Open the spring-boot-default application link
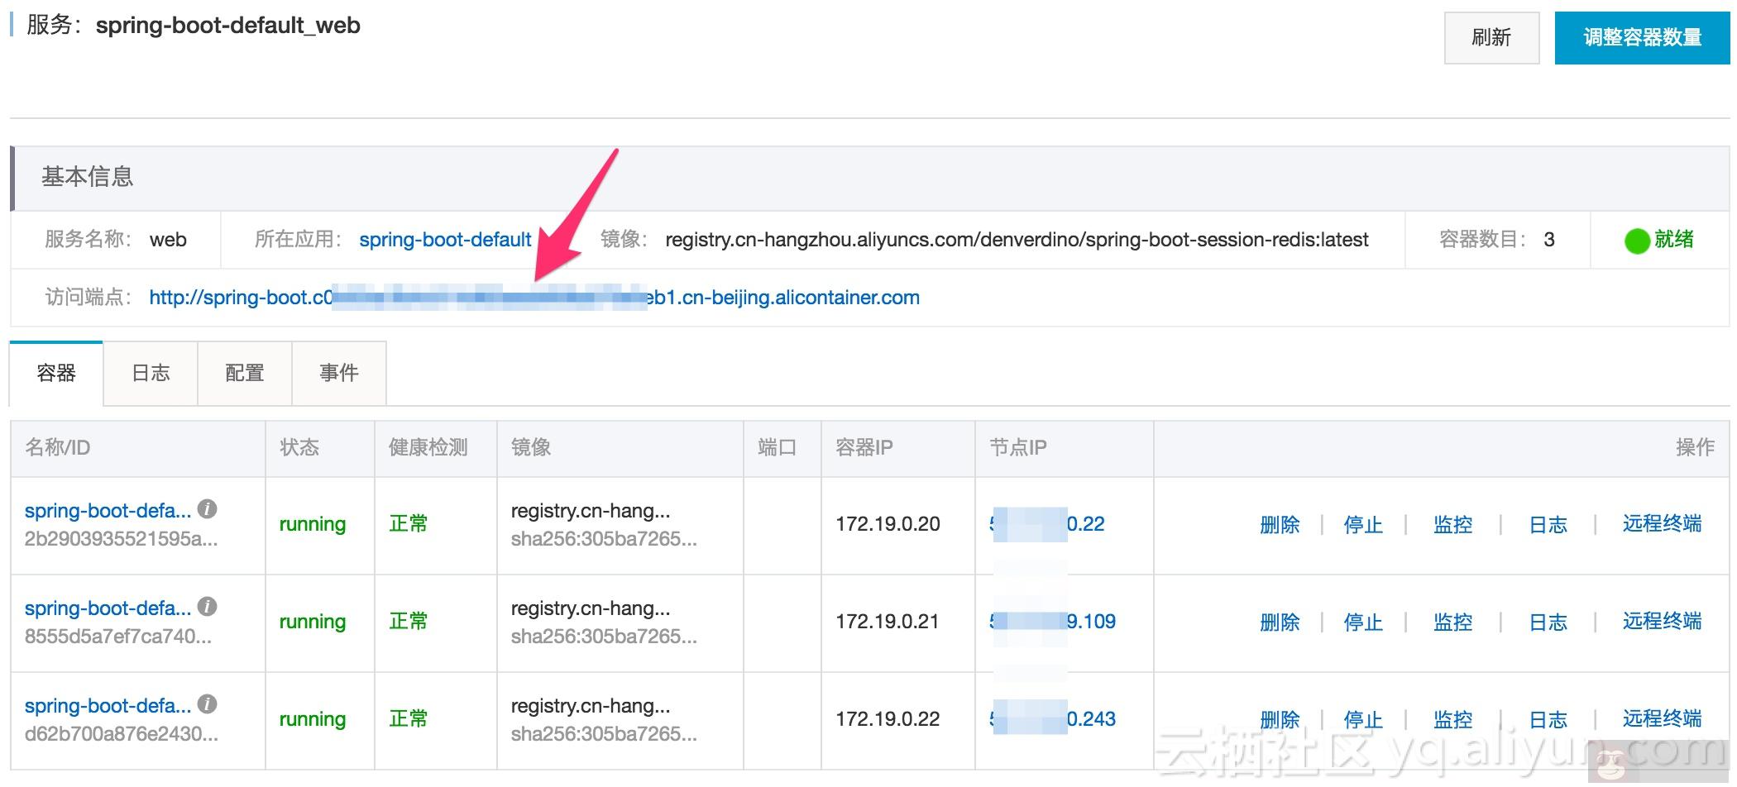 pyautogui.click(x=445, y=240)
